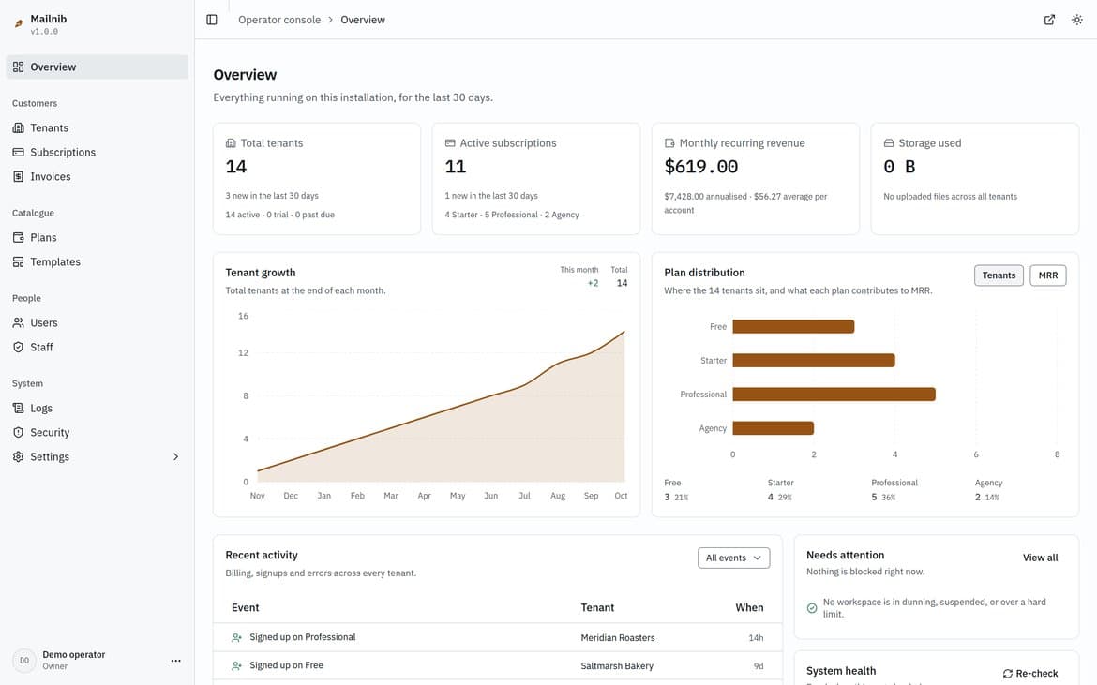Click the Meridian Roasters tenant cell

click(618, 637)
